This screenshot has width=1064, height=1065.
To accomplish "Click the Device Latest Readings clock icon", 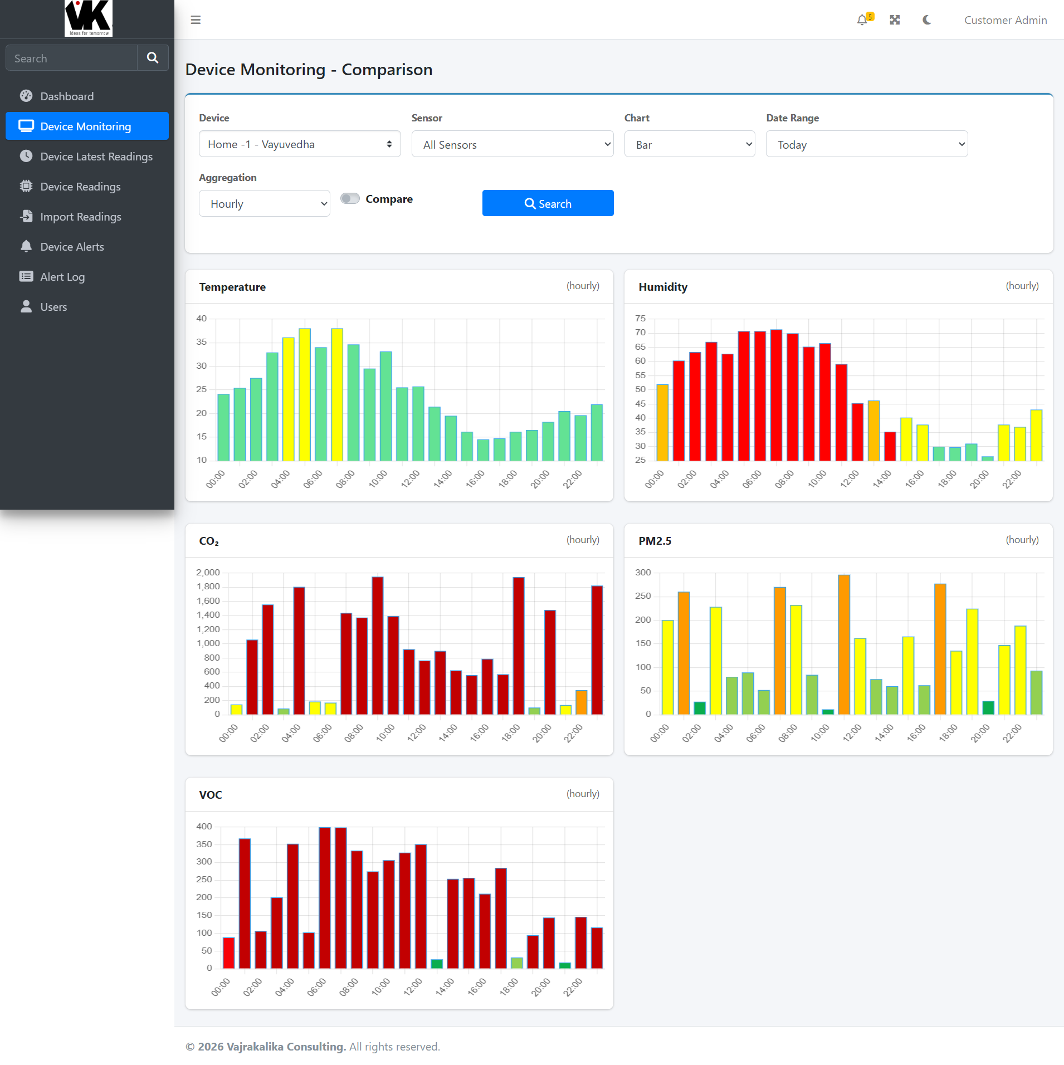I will [26, 156].
